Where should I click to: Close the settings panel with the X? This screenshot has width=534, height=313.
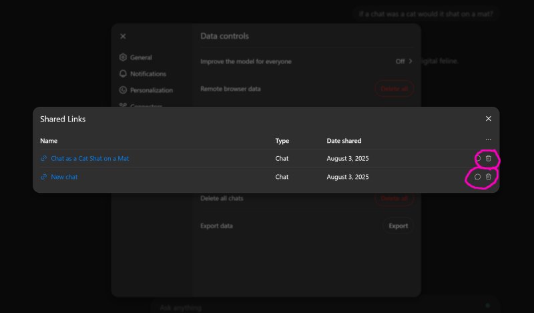tap(123, 36)
